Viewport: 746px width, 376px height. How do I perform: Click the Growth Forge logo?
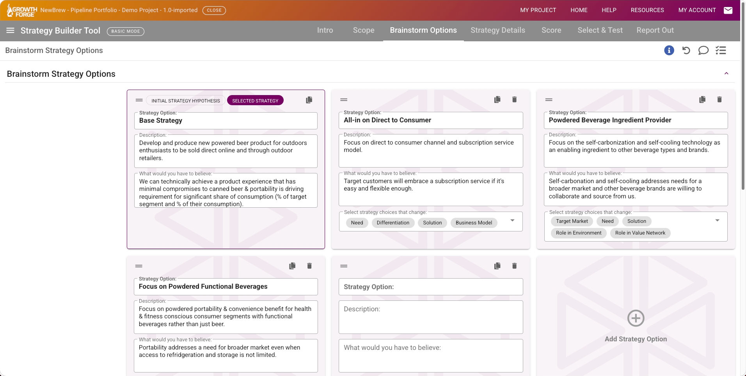(x=22, y=11)
